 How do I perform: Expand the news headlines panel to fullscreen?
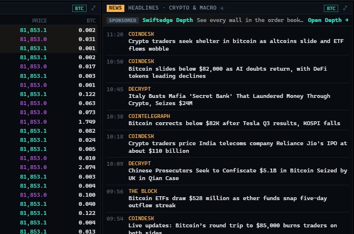(345, 8)
